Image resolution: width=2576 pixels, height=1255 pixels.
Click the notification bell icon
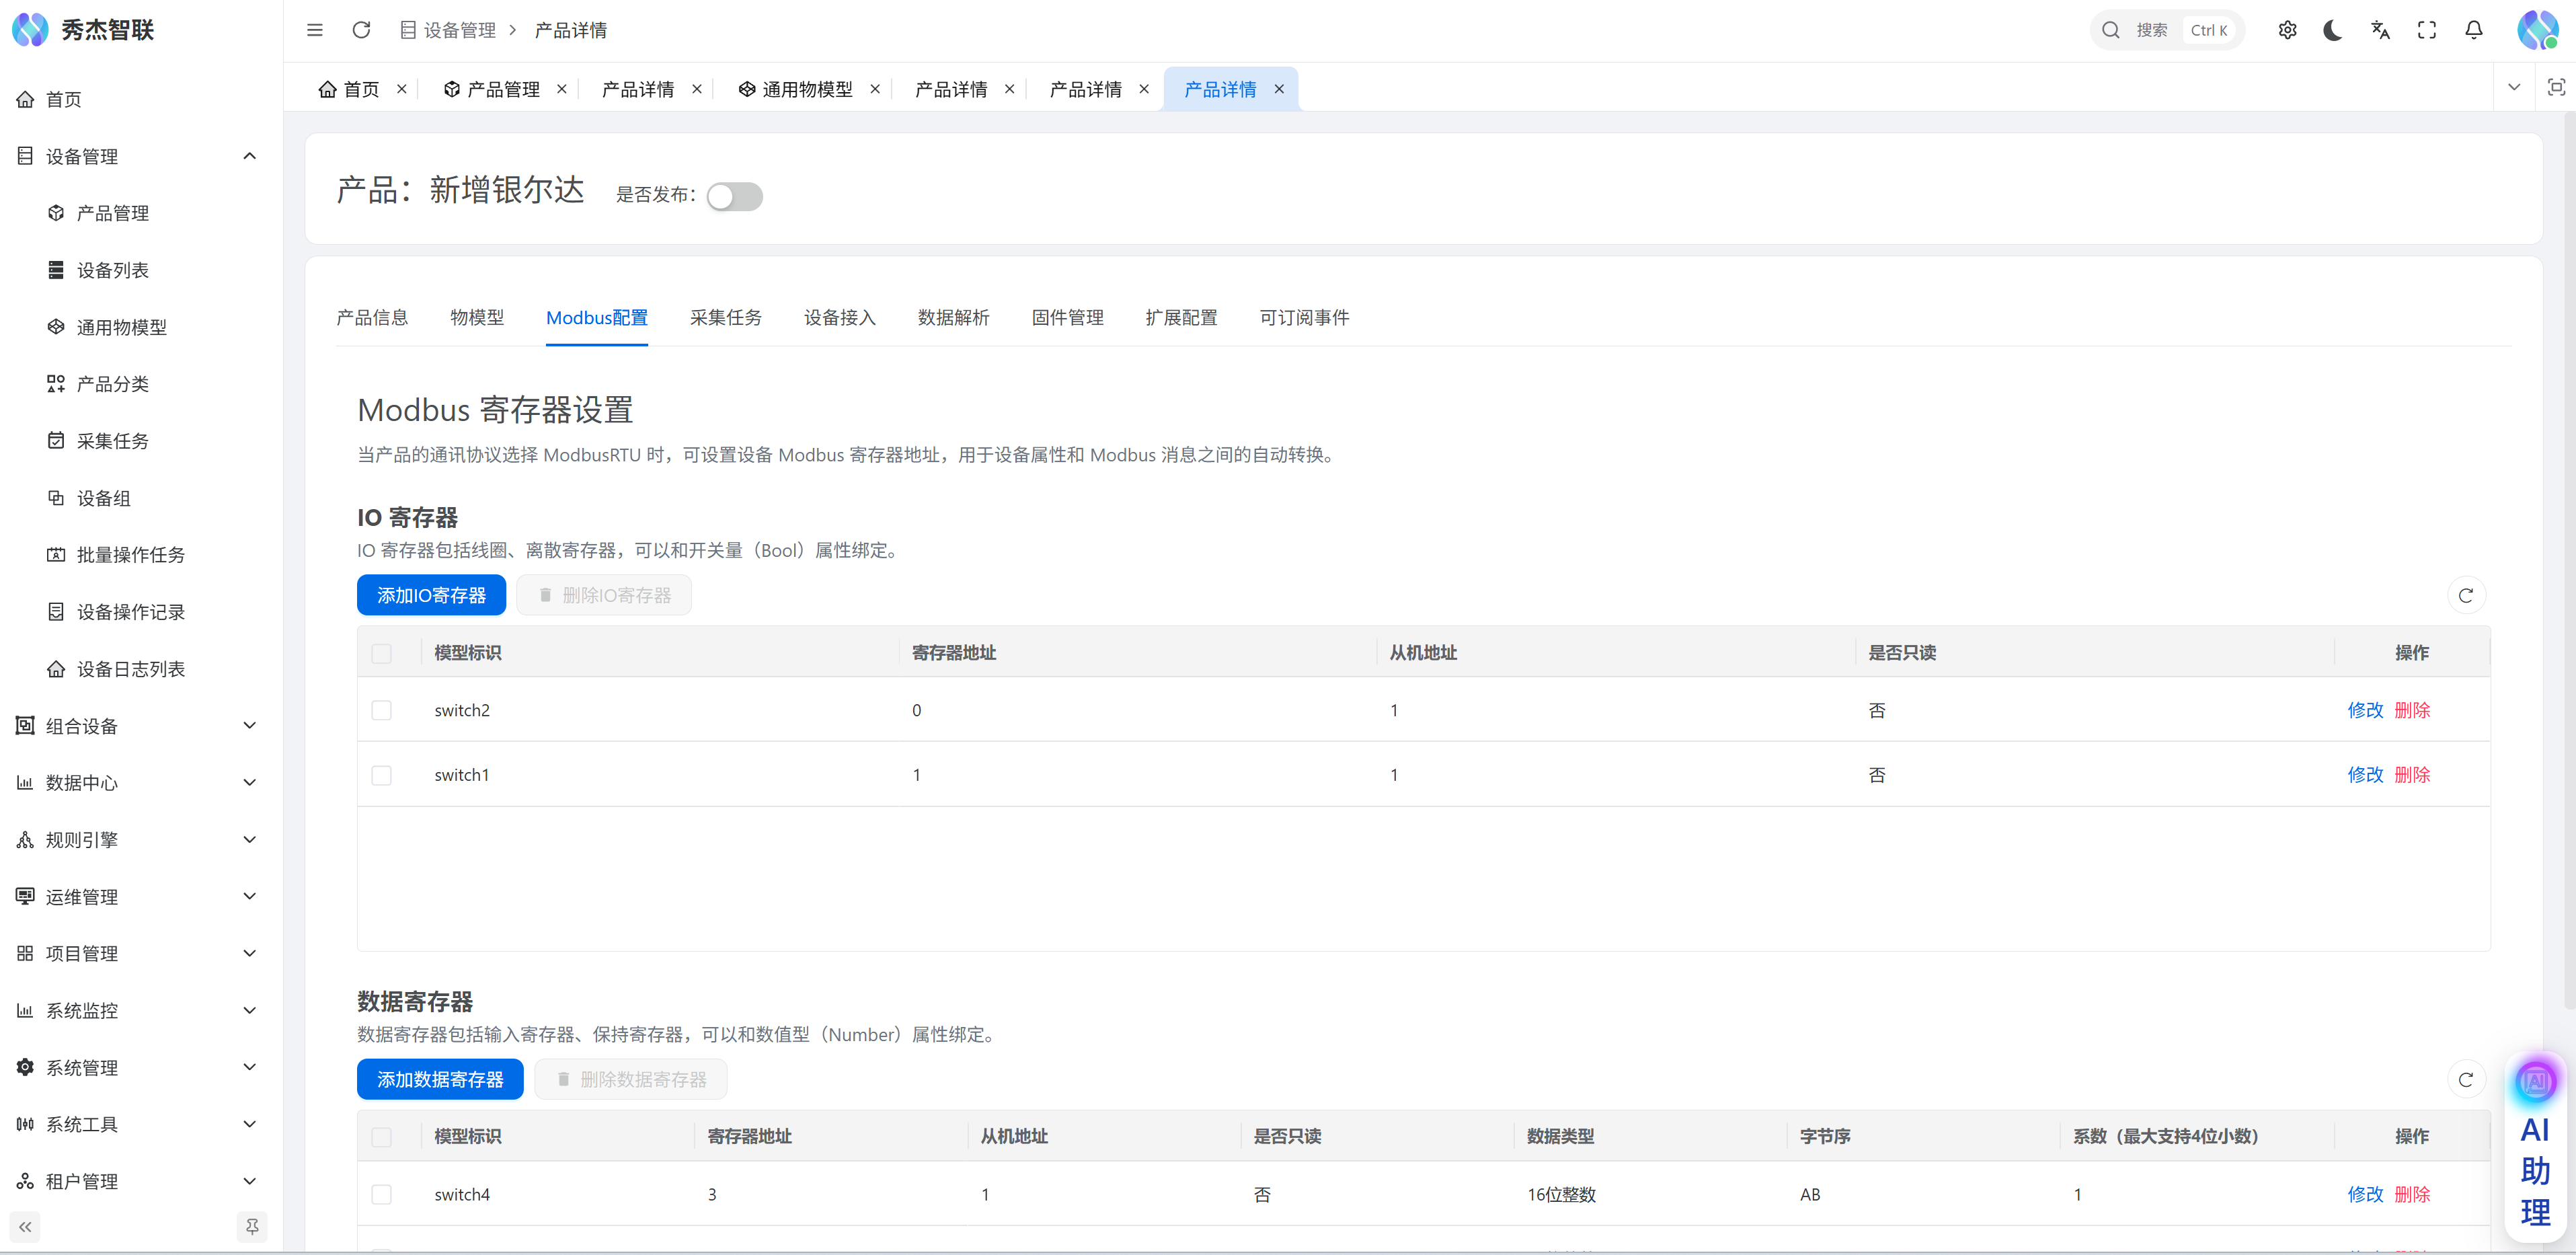(2473, 30)
